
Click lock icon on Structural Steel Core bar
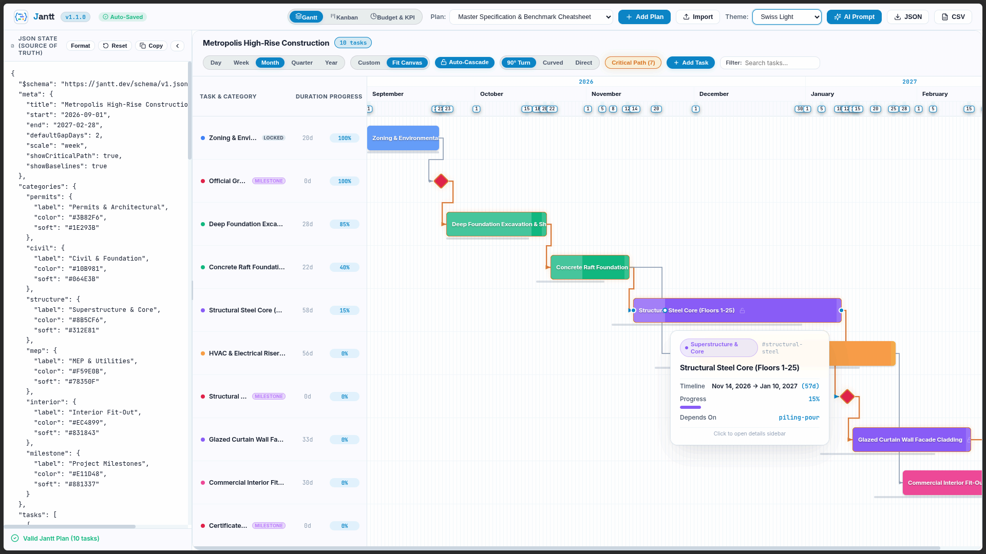(x=742, y=311)
